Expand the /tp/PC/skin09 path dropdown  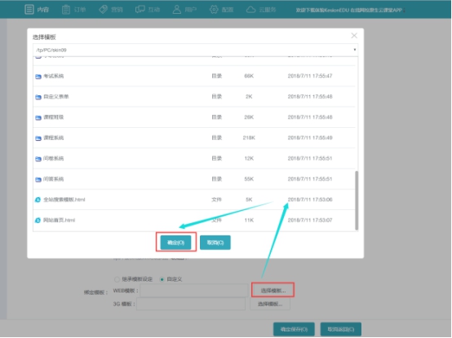coord(196,50)
